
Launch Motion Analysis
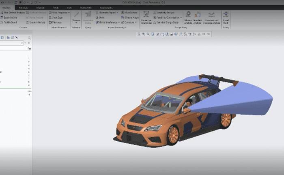pos(188,17)
